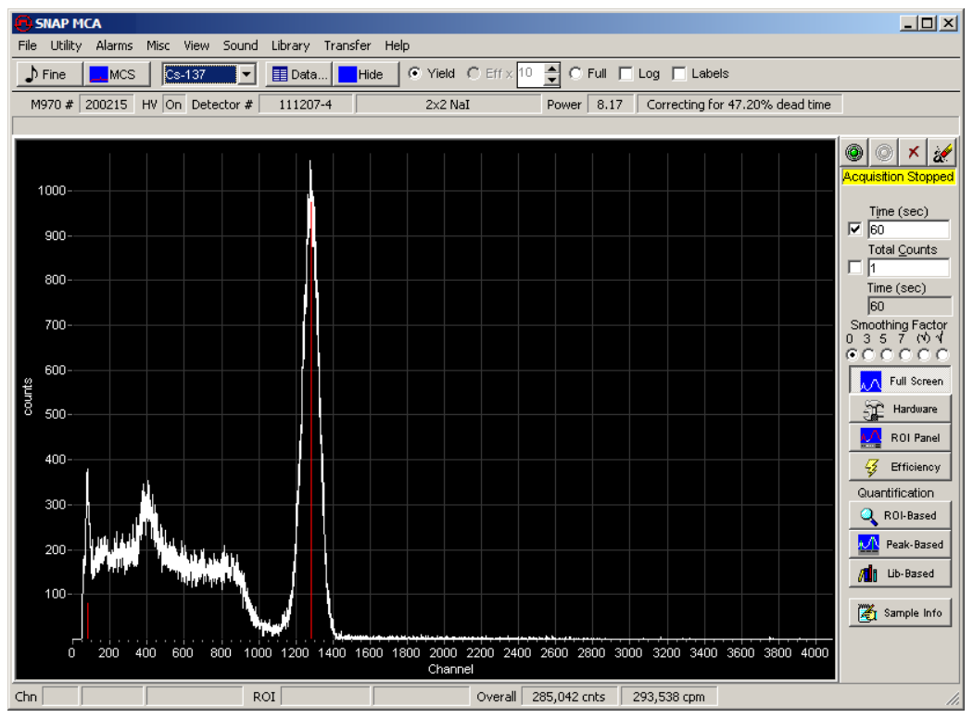The image size is (973, 718).
Task: Open the File menu
Action: coord(27,45)
